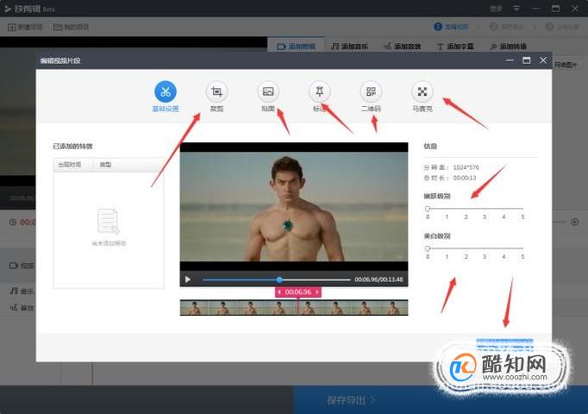
Task: Click the 总时长 00:00:13 value
Action: 464,178
